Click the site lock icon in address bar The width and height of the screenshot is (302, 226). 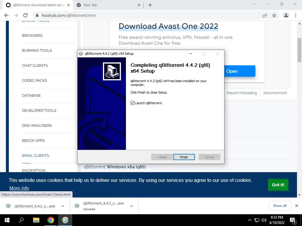[x=37, y=15]
